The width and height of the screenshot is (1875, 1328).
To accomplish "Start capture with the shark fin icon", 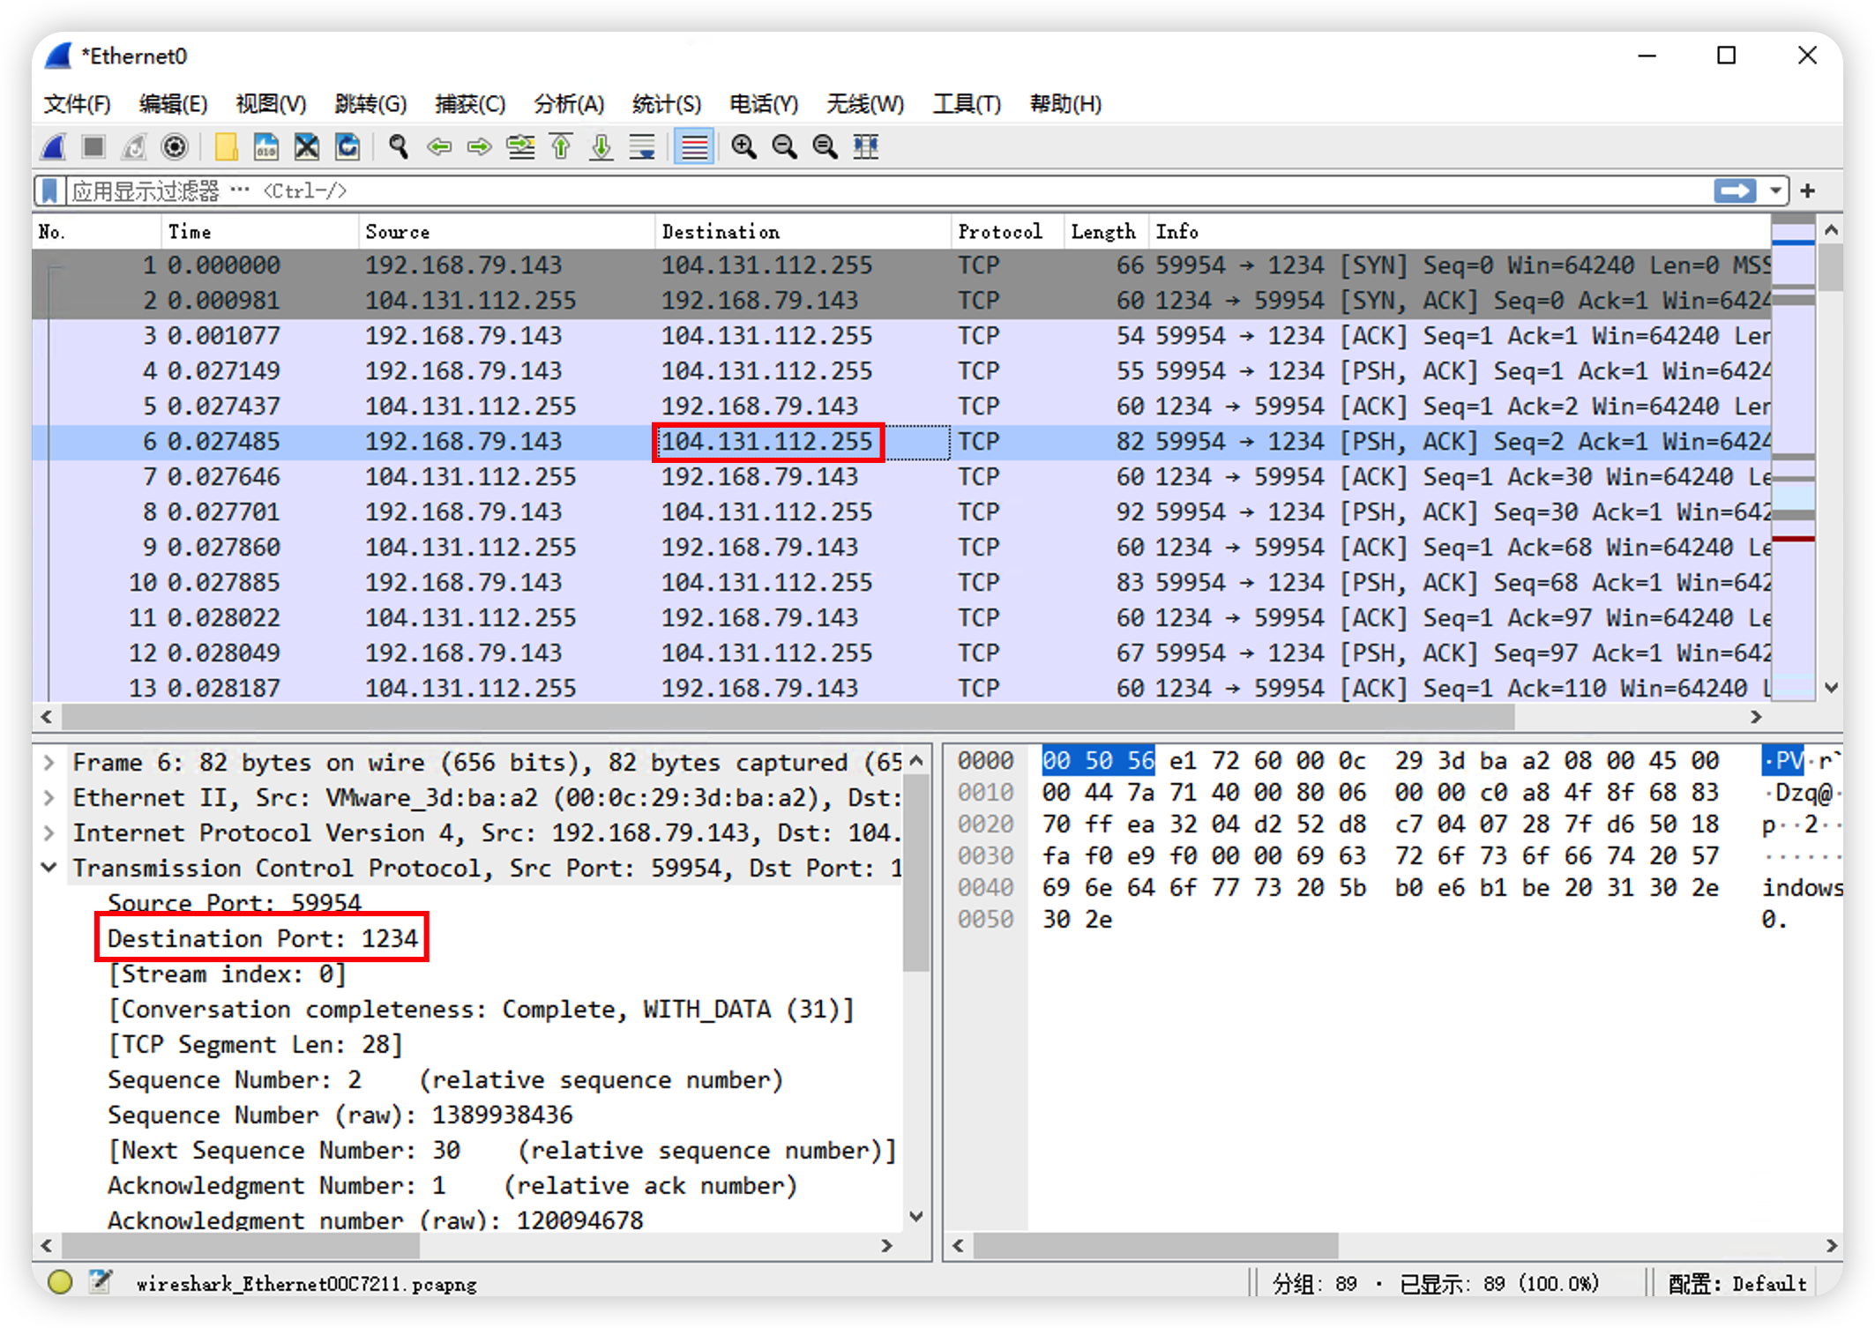I will tap(55, 146).
